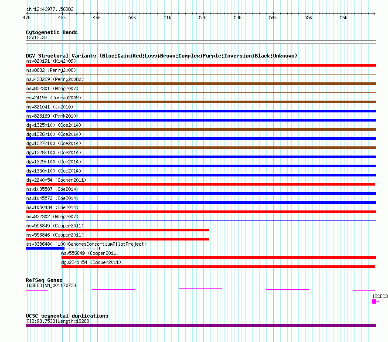The height and width of the screenshot is (342, 388).
Task: Click the red bar under nsv820191
Action: [x=201, y=65]
